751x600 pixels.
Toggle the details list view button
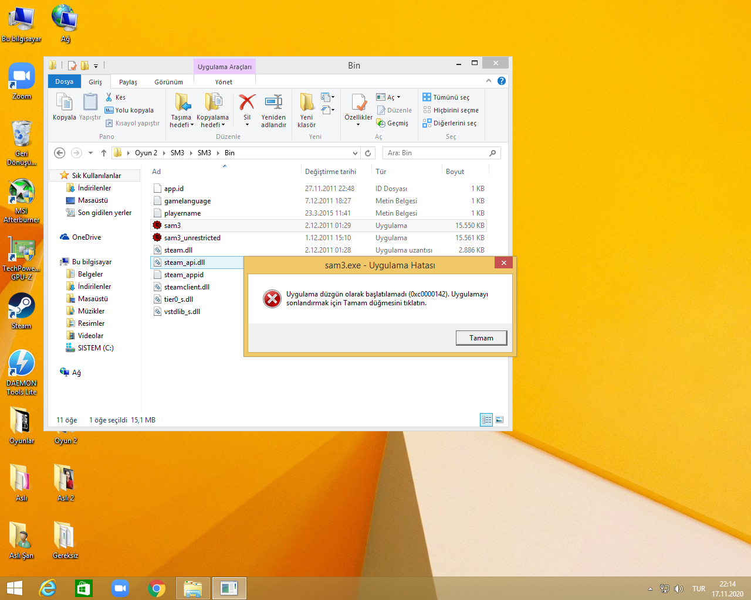(x=486, y=420)
